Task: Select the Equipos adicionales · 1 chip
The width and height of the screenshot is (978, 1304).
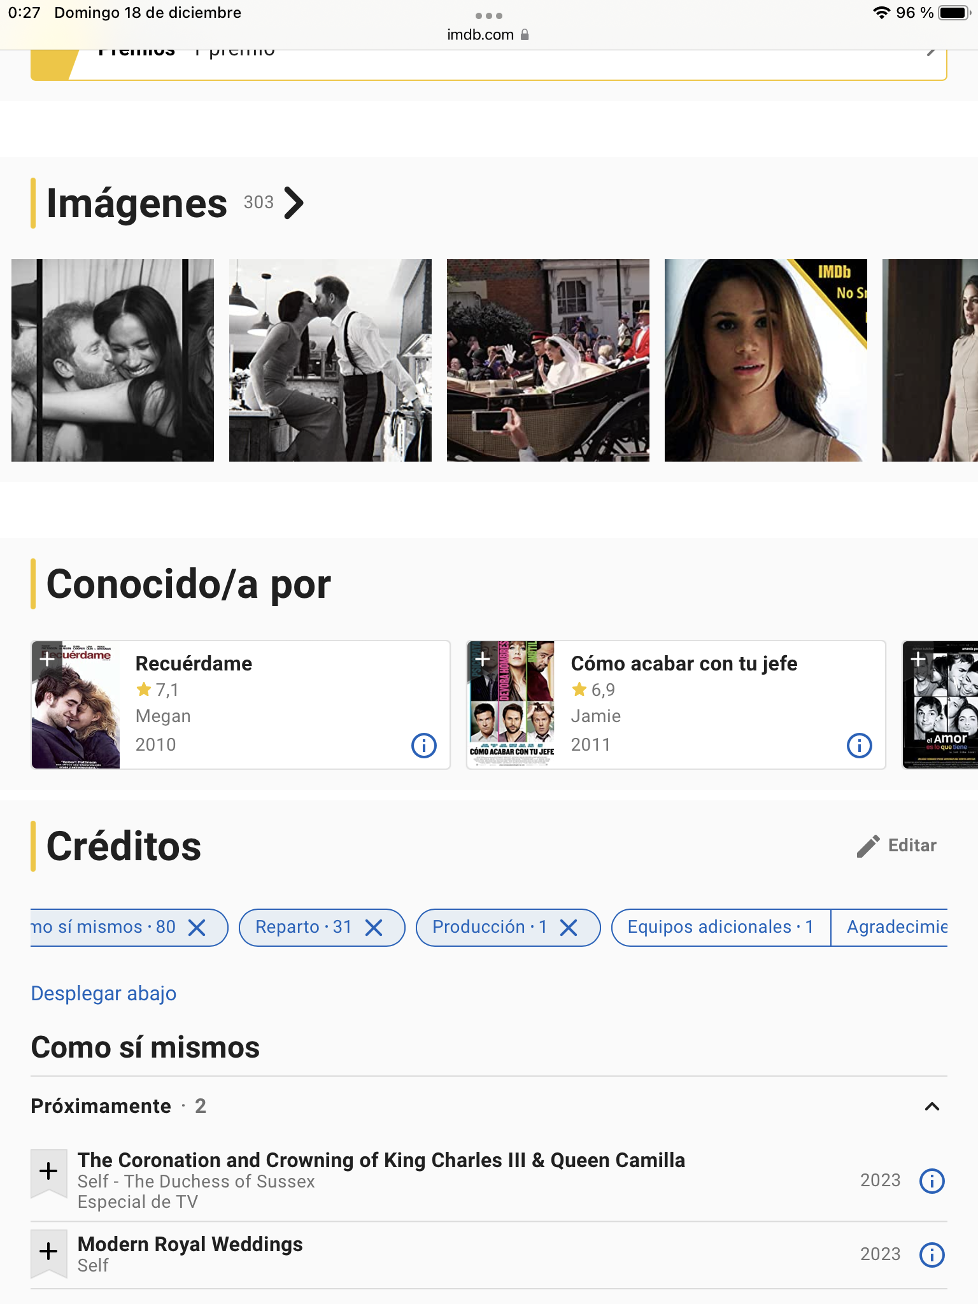Action: [721, 927]
